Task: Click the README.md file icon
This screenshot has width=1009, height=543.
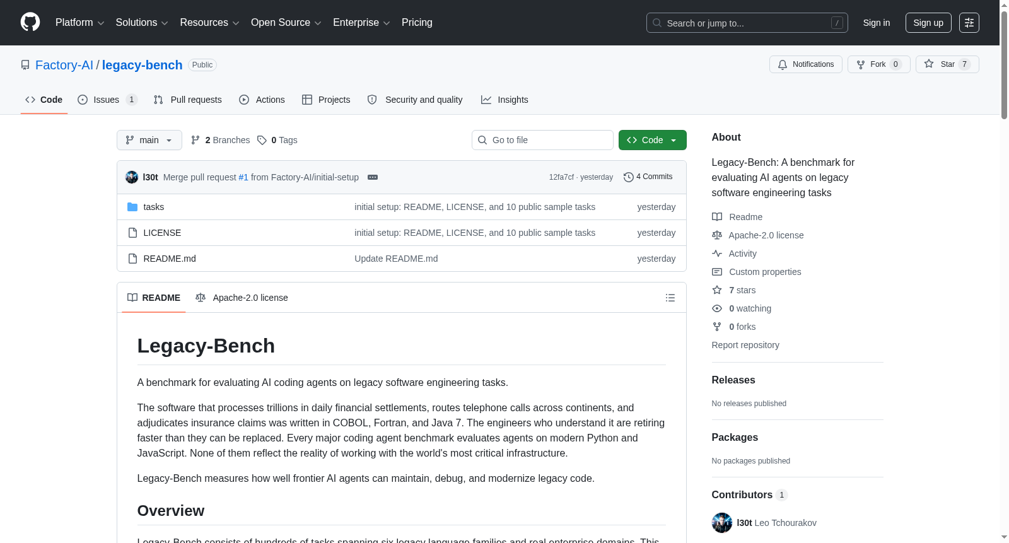Action: pyautogui.click(x=132, y=259)
